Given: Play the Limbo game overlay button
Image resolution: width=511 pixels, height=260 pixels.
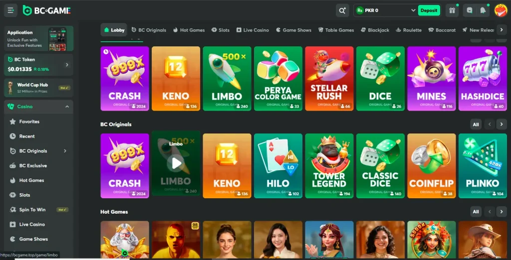Looking at the screenshot, I should [176, 163].
